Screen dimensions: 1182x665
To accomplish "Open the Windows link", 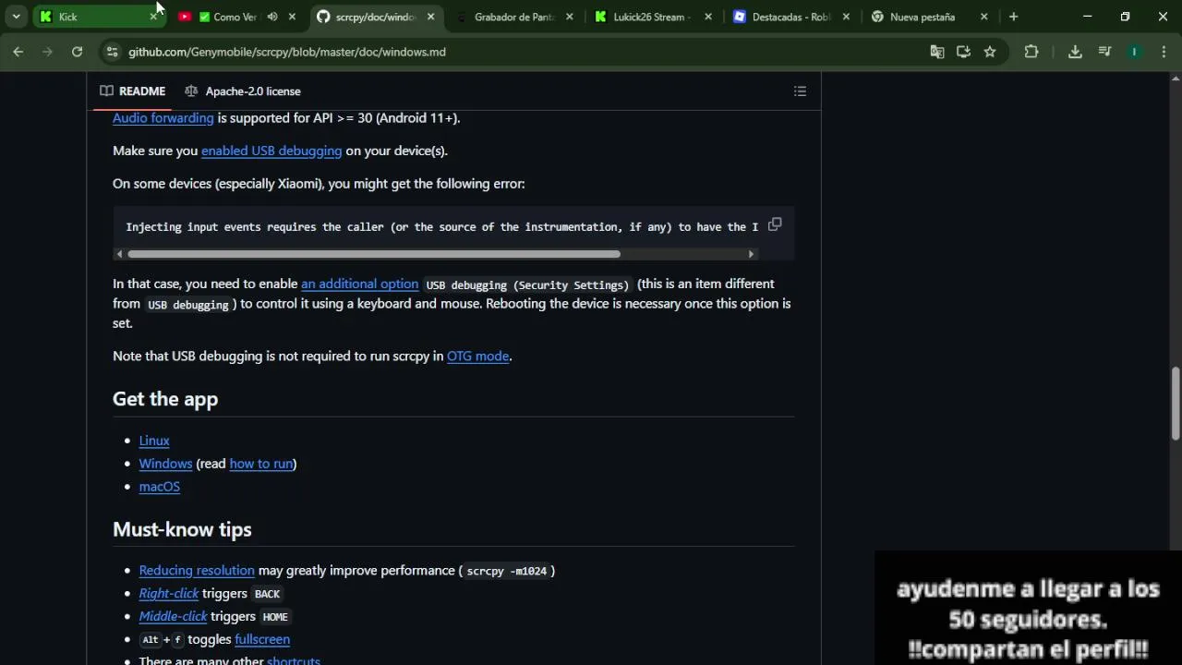I will coord(165,464).
